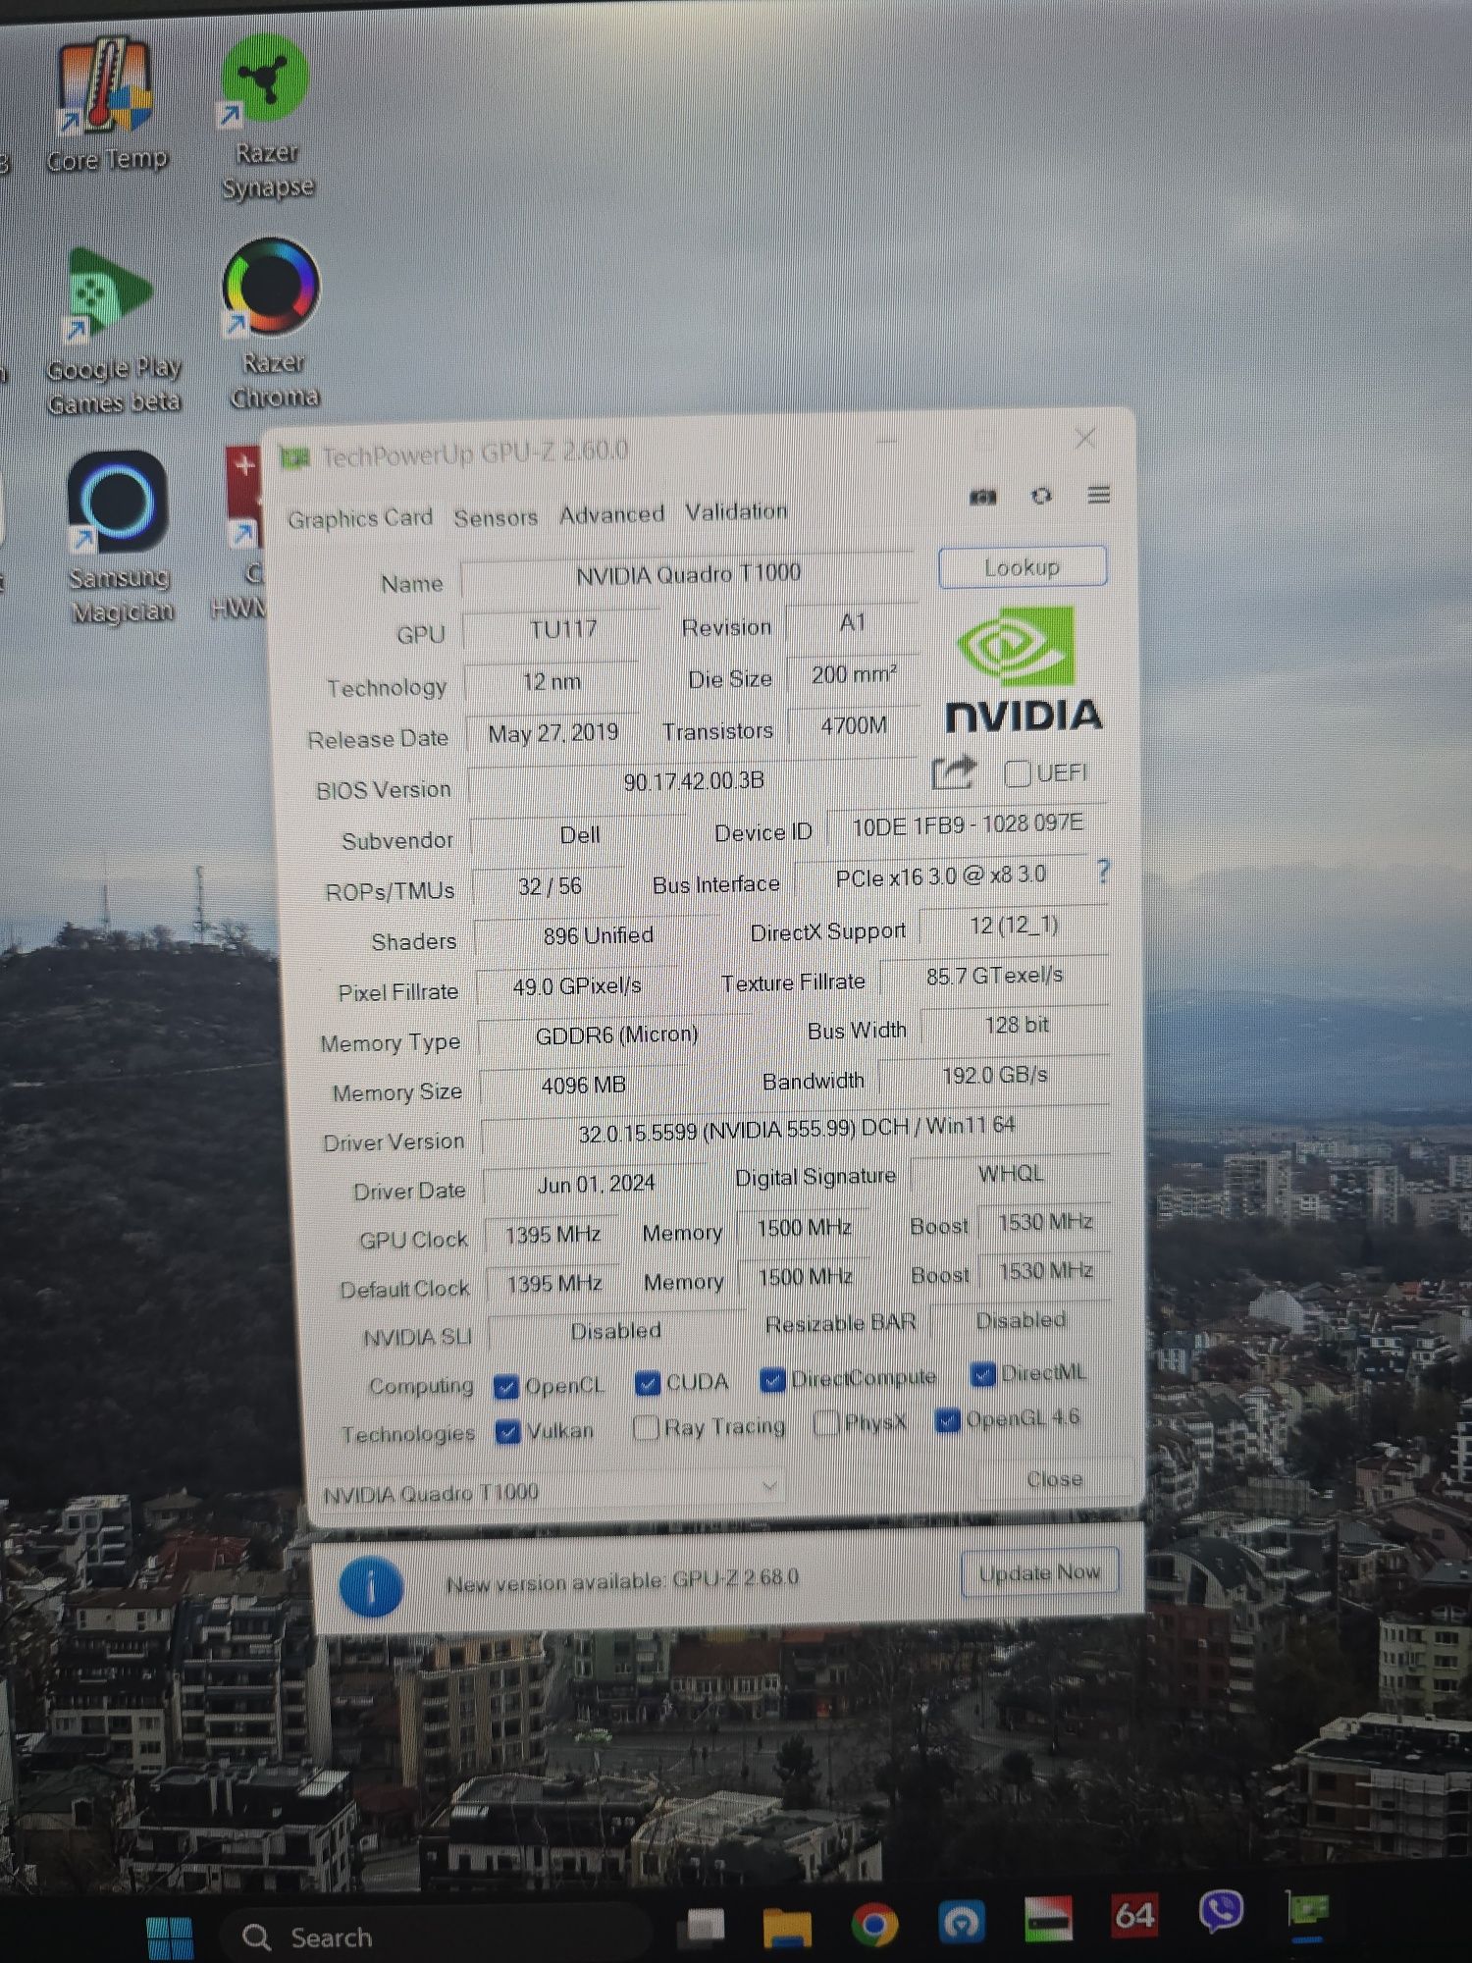
Task: Click Update Now for GPU-Z 2.68.0
Action: tap(1039, 1573)
